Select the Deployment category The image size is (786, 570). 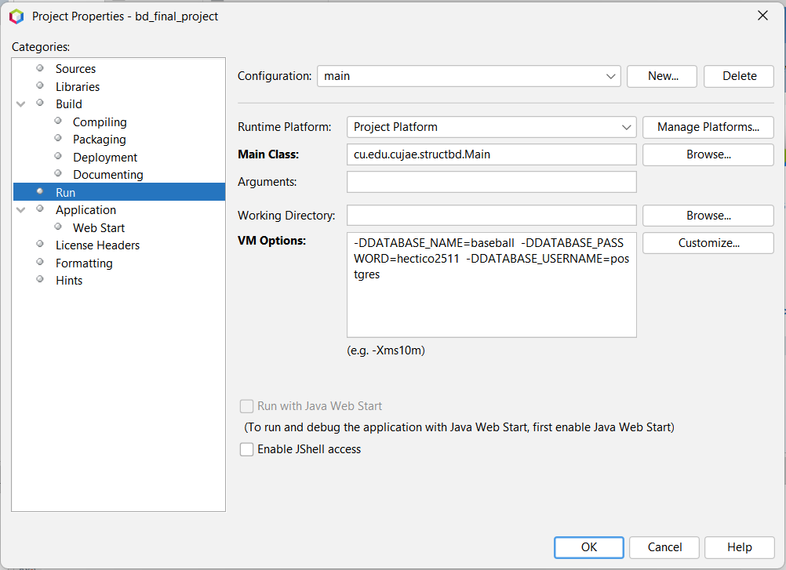pyautogui.click(x=105, y=157)
